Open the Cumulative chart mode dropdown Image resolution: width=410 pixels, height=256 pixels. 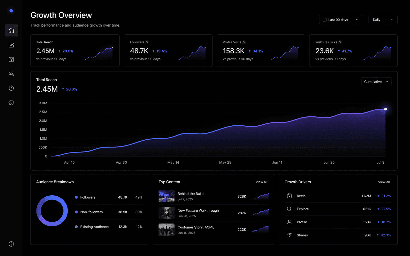click(x=376, y=82)
